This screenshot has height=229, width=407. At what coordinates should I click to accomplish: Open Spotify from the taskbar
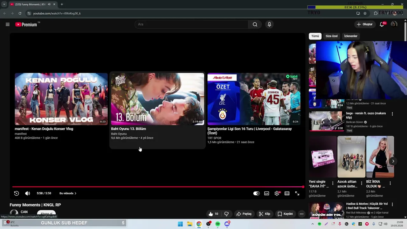pyautogui.click(x=217, y=224)
